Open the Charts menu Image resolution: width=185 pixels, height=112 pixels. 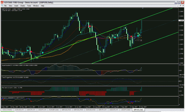(x=22, y=6)
